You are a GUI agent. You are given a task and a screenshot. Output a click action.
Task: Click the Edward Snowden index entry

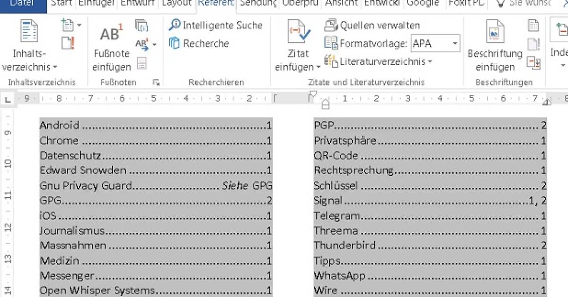[x=83, y=170]
